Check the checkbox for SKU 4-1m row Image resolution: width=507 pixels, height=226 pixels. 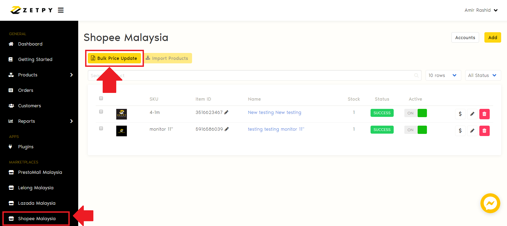click(x=101, y=112)
